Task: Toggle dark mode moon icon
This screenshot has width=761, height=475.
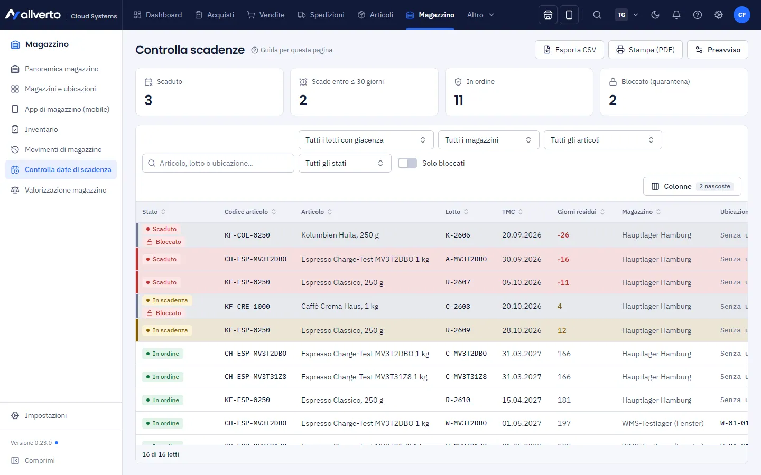Action: point(655,15)
